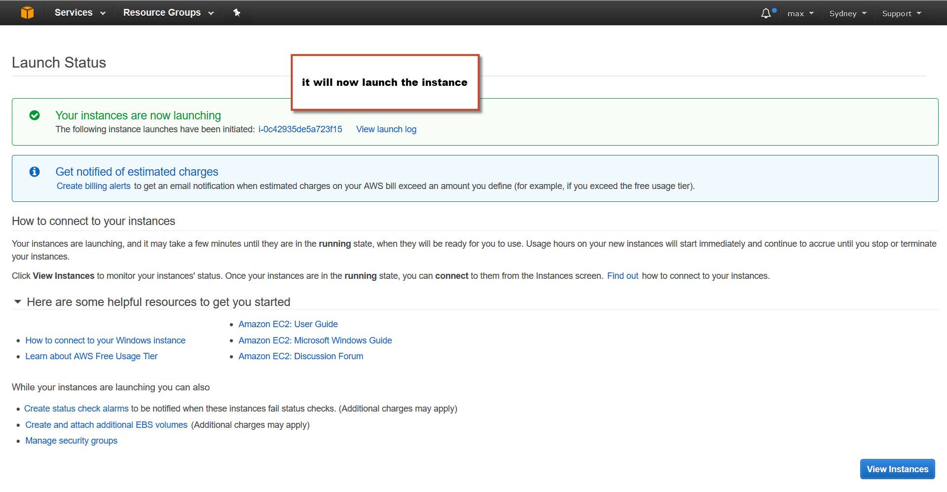Open Amazon EC2: User Guide
The width and height of the screenshot is (947, 492).
pos(288,324)
